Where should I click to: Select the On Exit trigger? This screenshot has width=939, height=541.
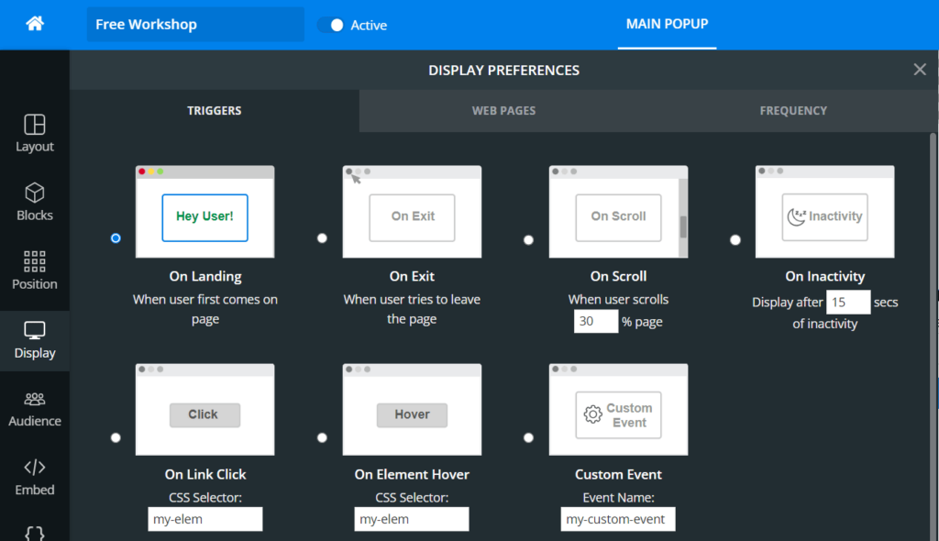click(322, 237)
